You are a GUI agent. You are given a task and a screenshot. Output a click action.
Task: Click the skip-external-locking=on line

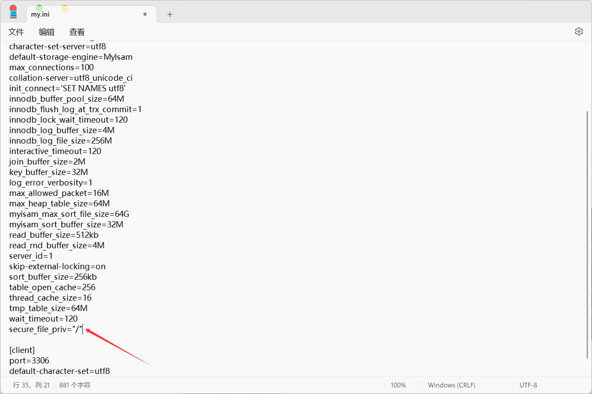tap(57, 267)
